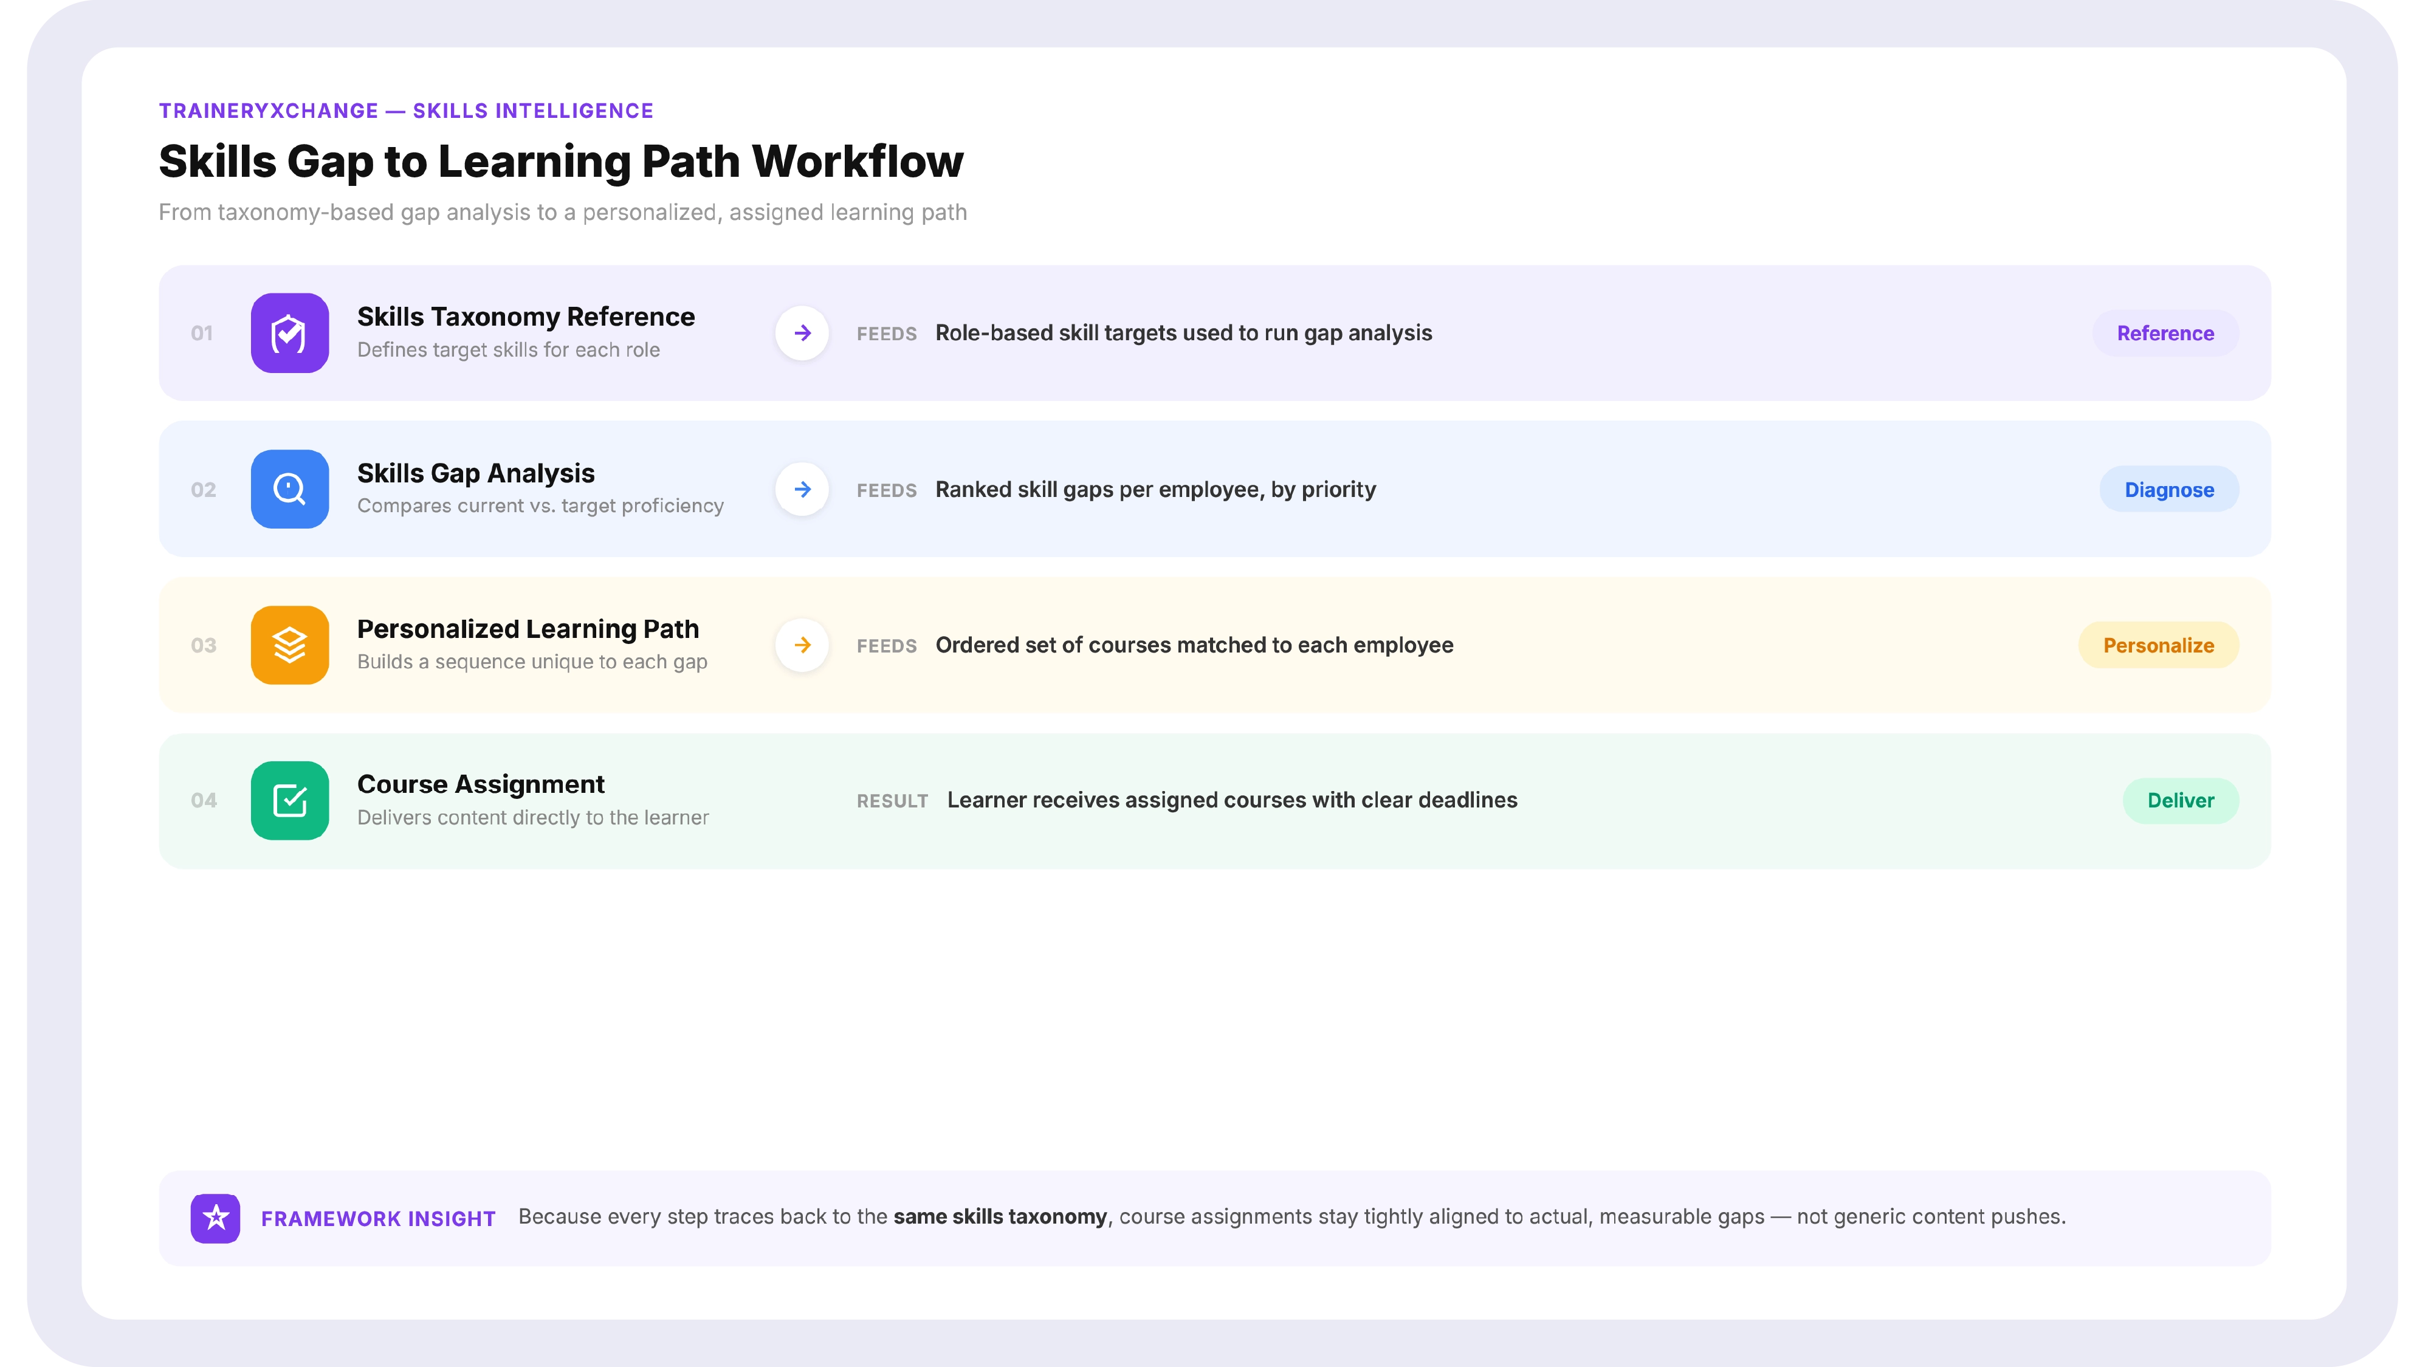Click 'Defines target skills for each role'

coord(507,350)
